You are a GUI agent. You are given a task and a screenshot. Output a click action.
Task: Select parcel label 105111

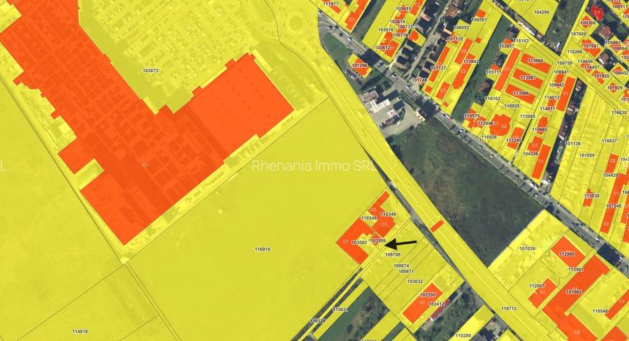click(494, 72)
